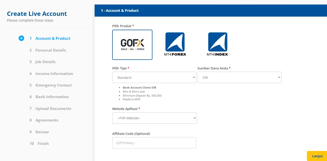
Task: Click the Please complete these steps subtitle
Action: [30, 20]
